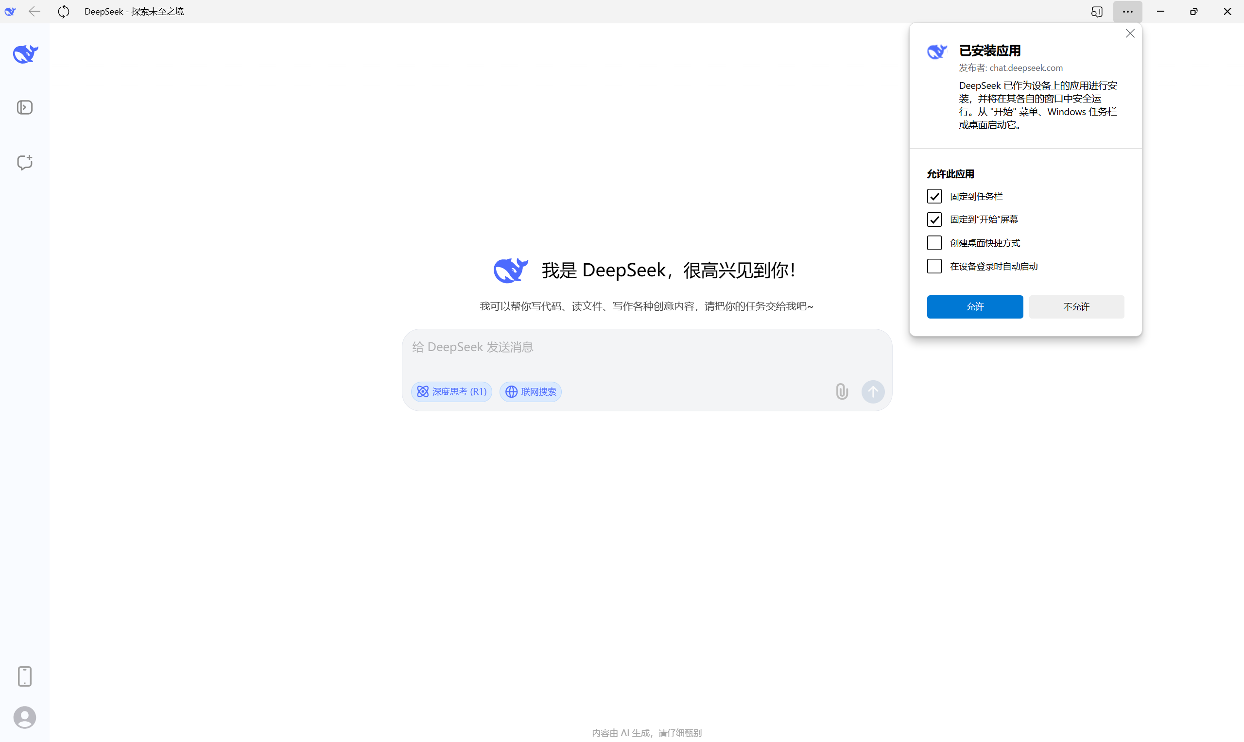Restore down the DeepSeek window
Image resolution: width=1244 pixels, height=742 pixels.
[x=1193, y=11]
